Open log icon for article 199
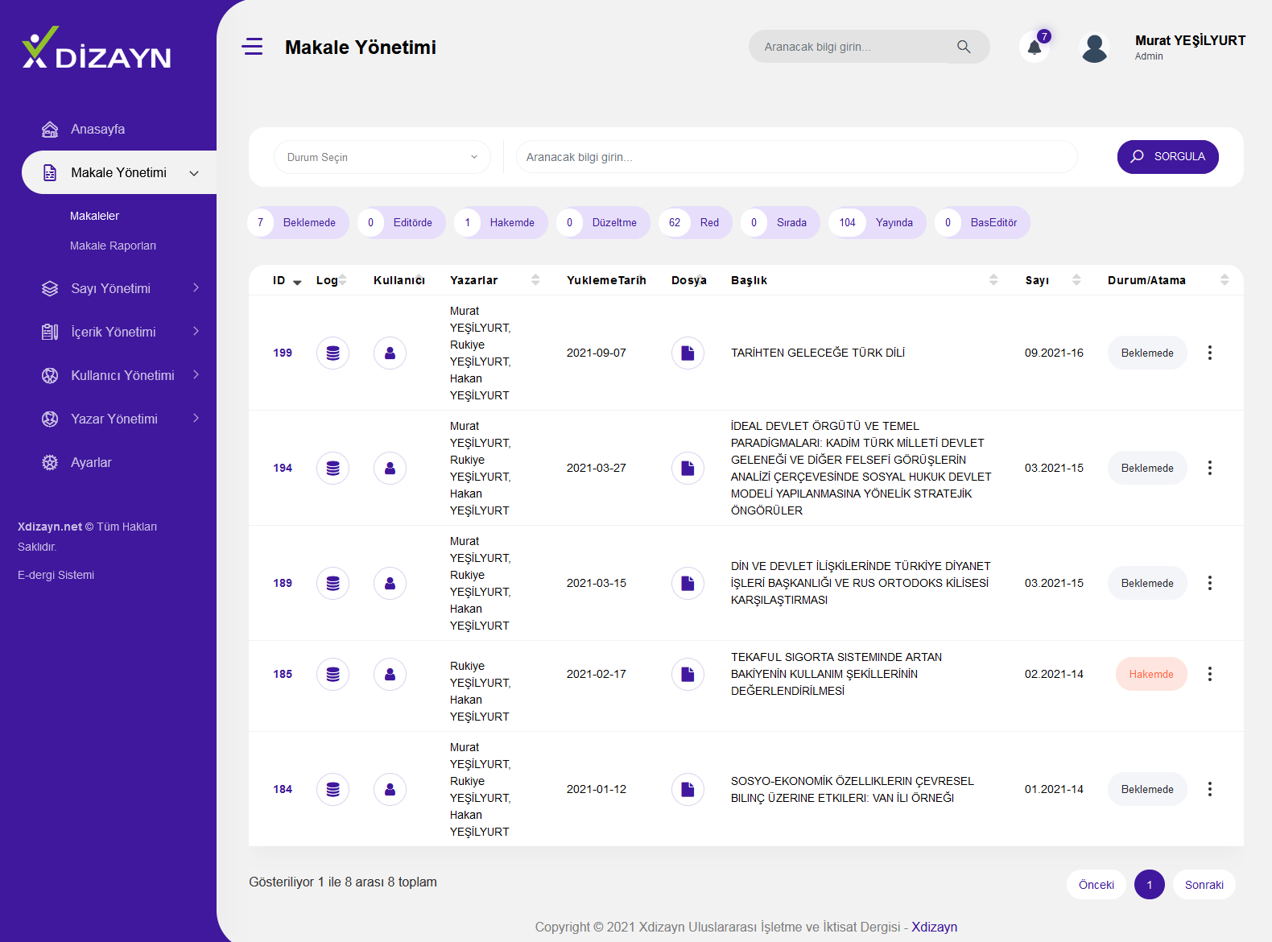Screen dimensions: 1272x942 332,353
